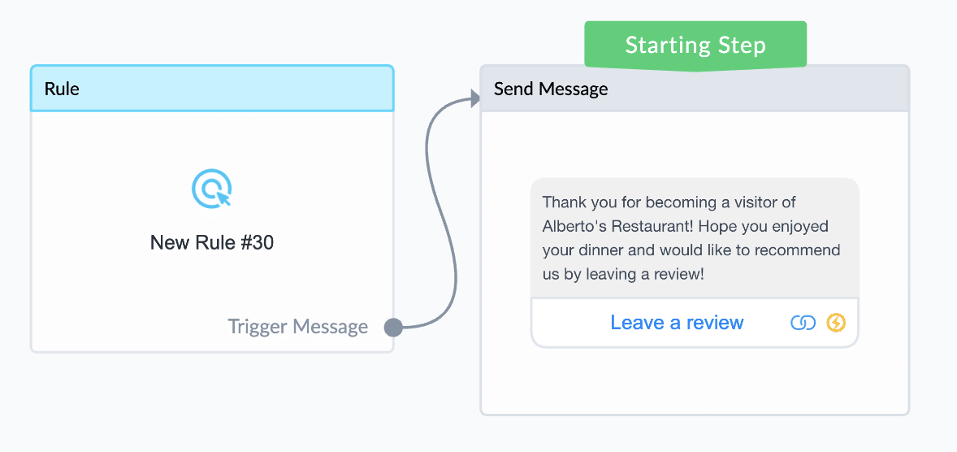Open the Leave a review button
Viewport: 957px width, 452px height.
tap(677, 323)
